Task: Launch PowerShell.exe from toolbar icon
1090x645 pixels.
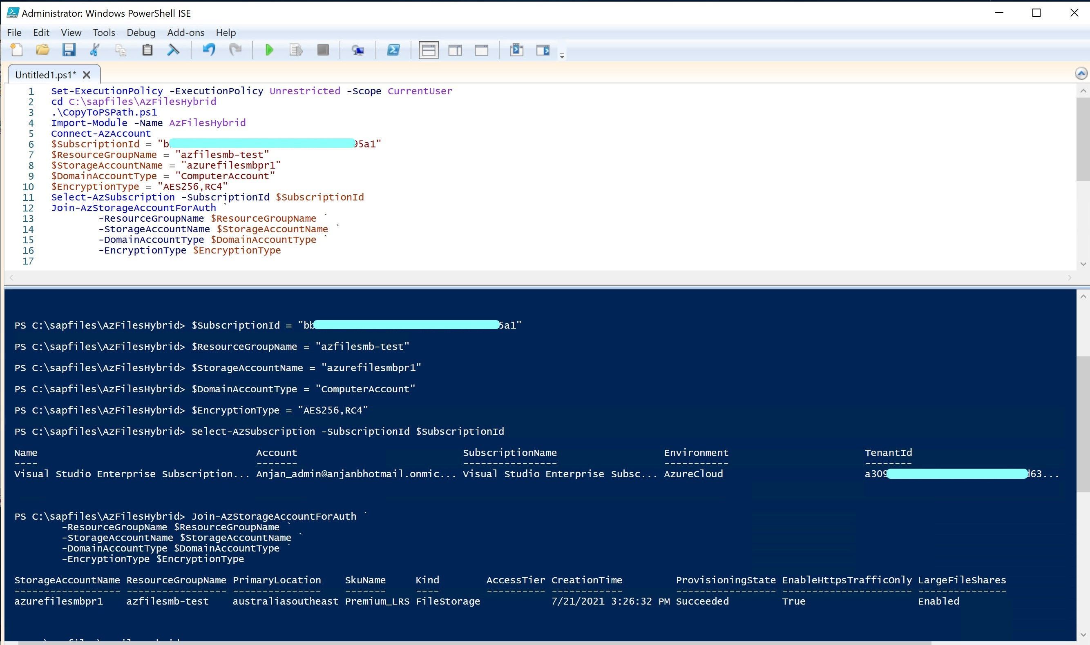Action: pos(393,50)
